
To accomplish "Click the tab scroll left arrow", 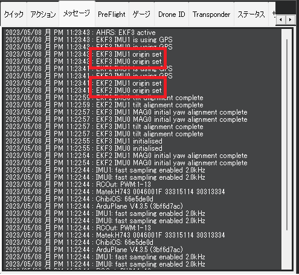I will [281, 20].
